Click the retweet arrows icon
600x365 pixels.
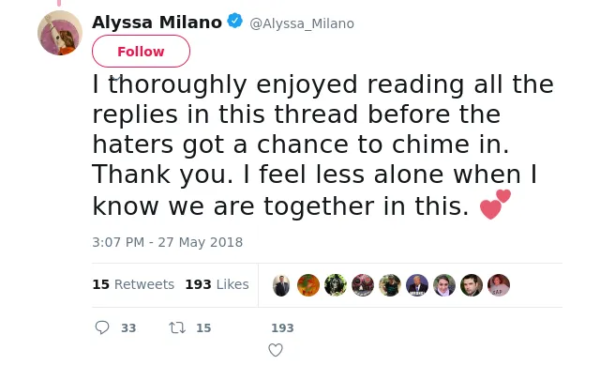click(177, 327)
